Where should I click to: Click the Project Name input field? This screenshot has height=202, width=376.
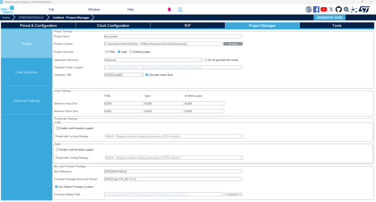(173, 36)
